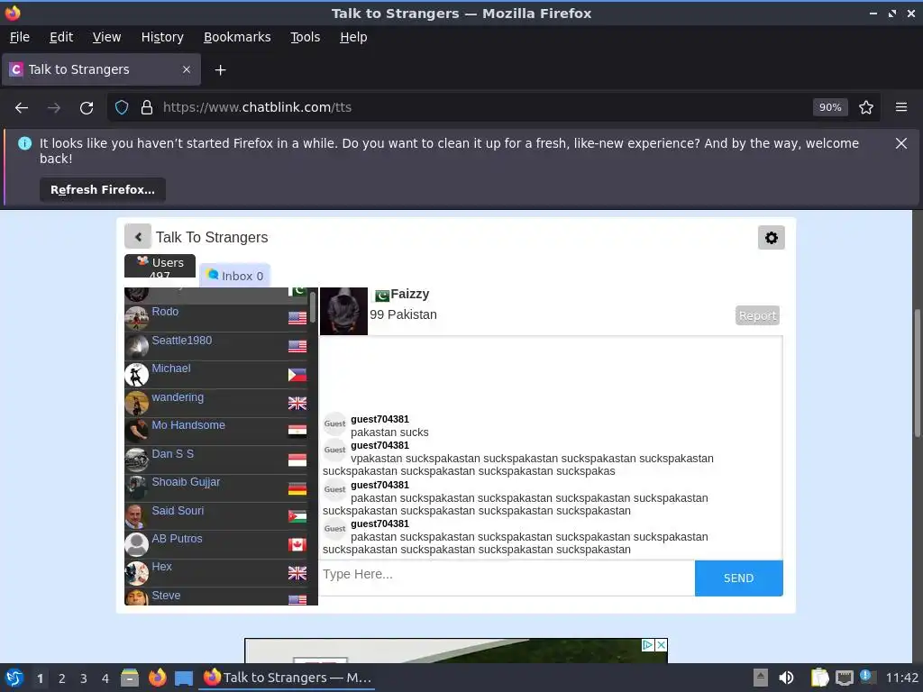Switch to the Inbox tab
The height and width of the screenshot is (692, 923).
(235, 276)
